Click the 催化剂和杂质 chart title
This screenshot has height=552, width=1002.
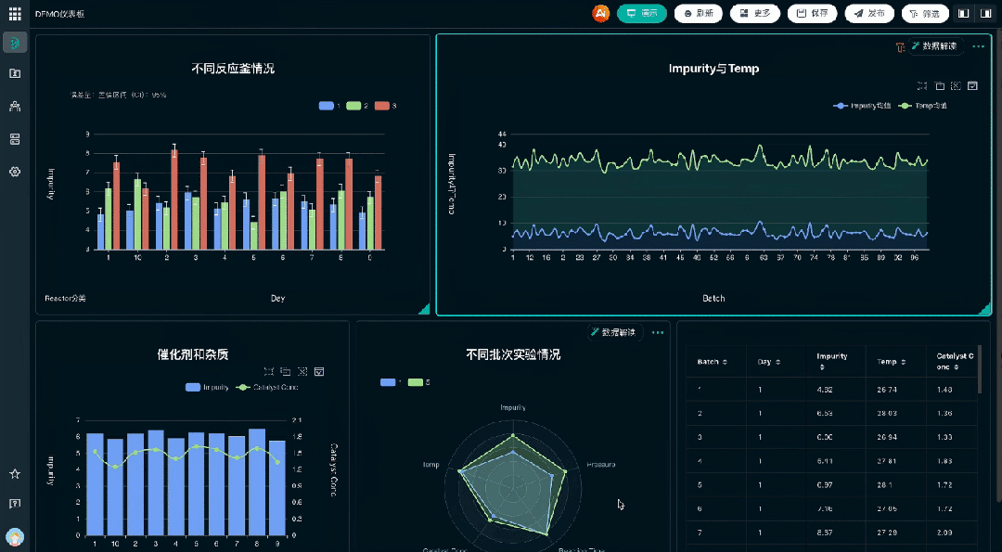(x=193, y=354)
